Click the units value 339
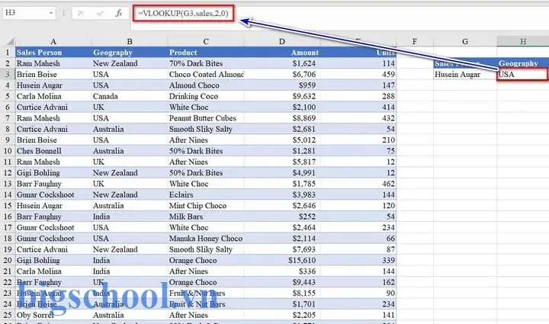549x324 pixels. [x=358, y=260]
